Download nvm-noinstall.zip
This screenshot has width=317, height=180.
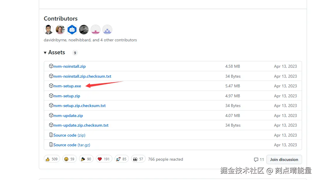coord(69,66)
